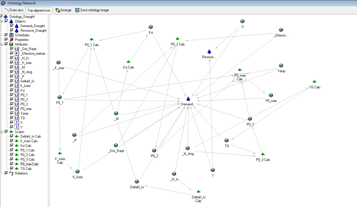The width and height of the screenshot is (357, 207).
Task: Select the Ontology_Draught root tree item
Action: point(22,17)
